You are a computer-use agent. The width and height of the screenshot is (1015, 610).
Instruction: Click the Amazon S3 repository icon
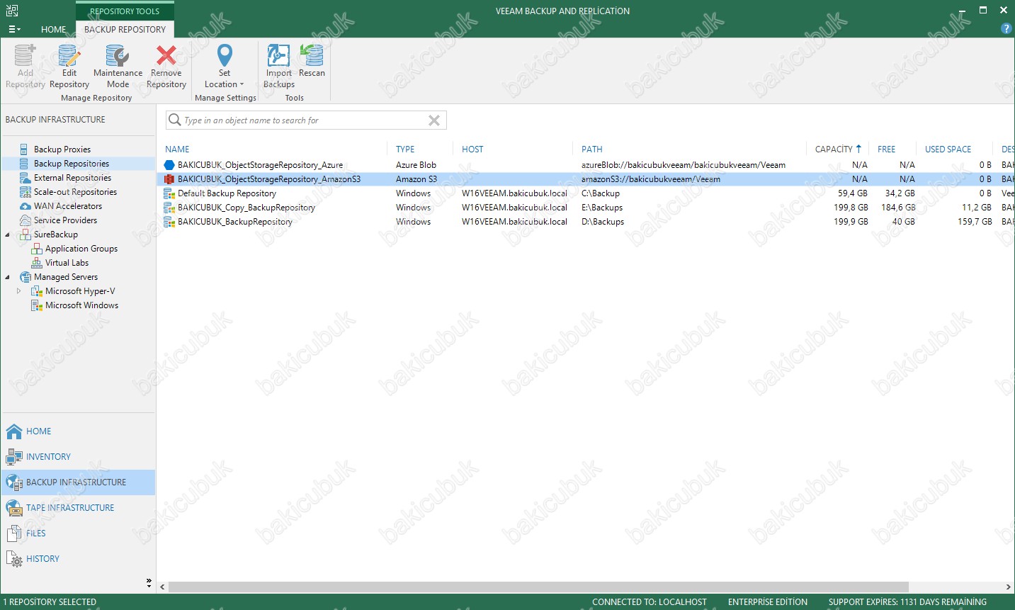(x=169, y=179)
